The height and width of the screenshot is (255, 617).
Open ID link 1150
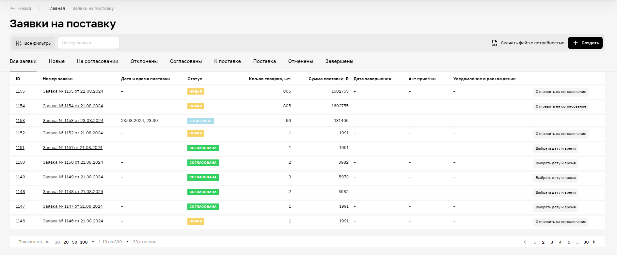click(x=20, y=162)
